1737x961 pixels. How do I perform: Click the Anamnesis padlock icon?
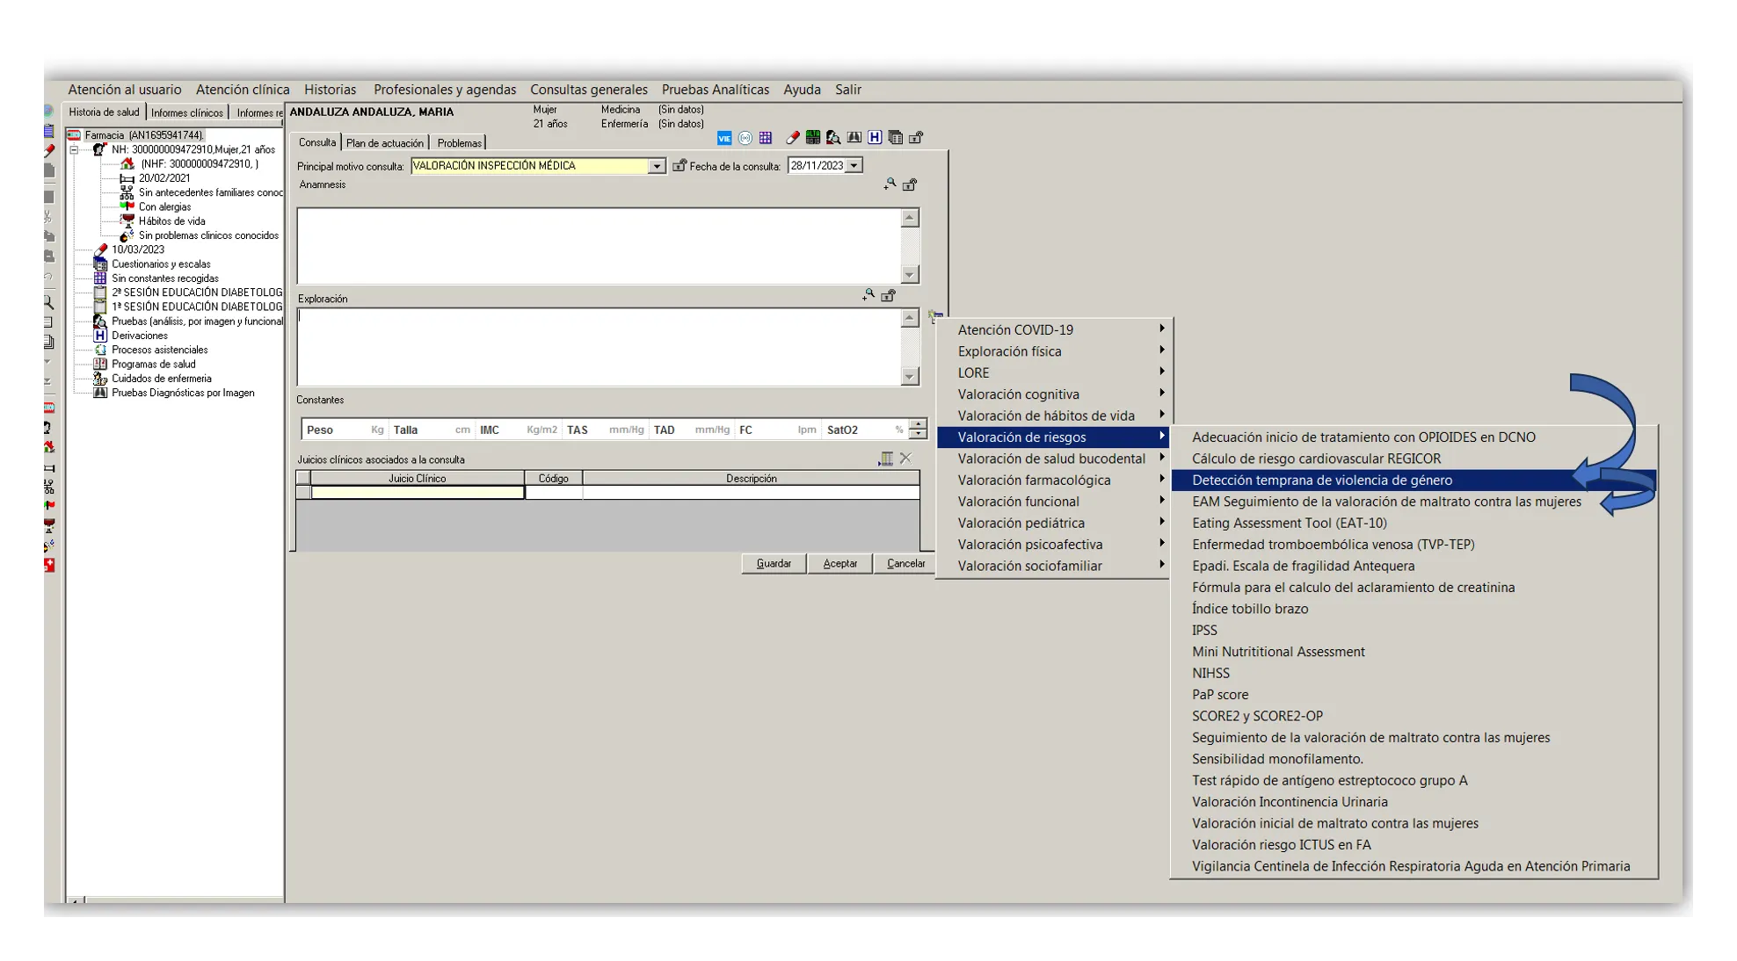(910, 185)
